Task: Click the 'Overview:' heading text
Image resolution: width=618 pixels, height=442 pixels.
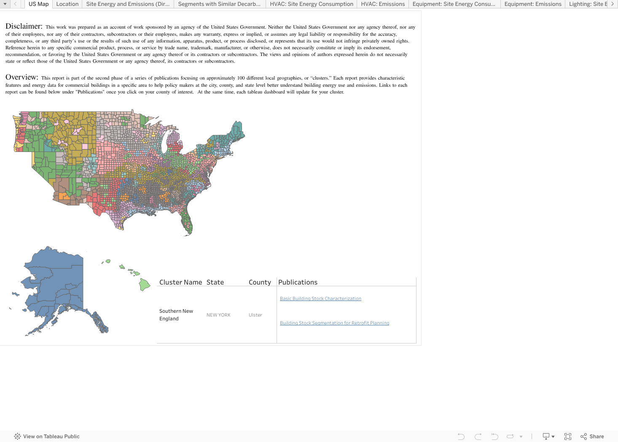Action: (22, 77)
